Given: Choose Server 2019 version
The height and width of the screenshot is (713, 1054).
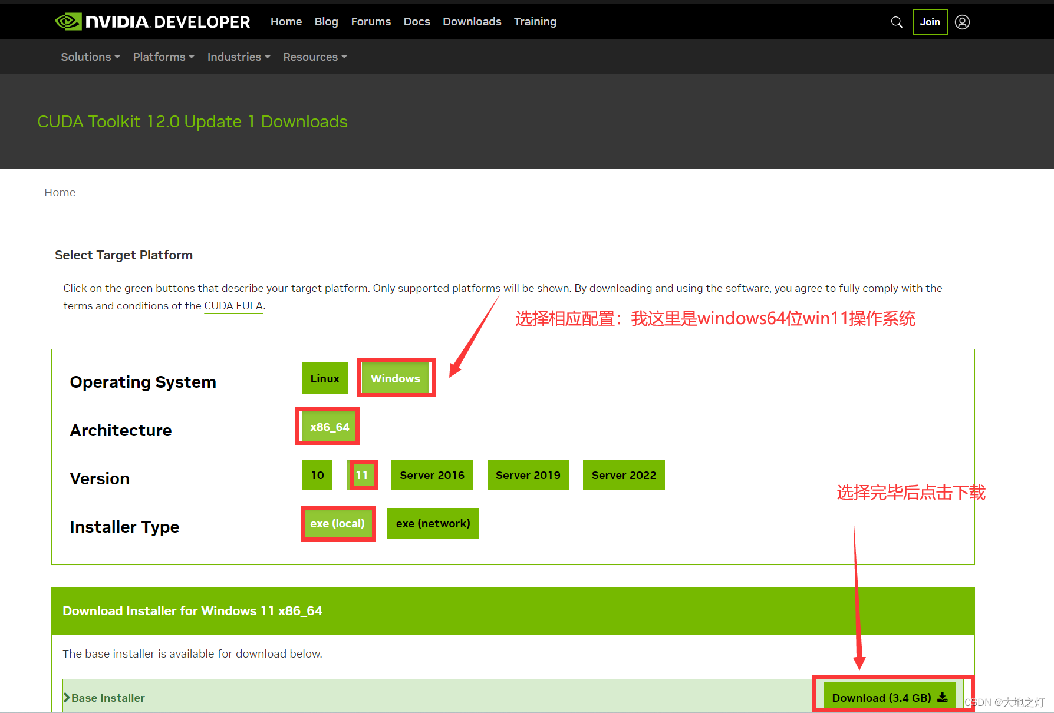Looking at the screenshot, I should (x=528, y=475).
